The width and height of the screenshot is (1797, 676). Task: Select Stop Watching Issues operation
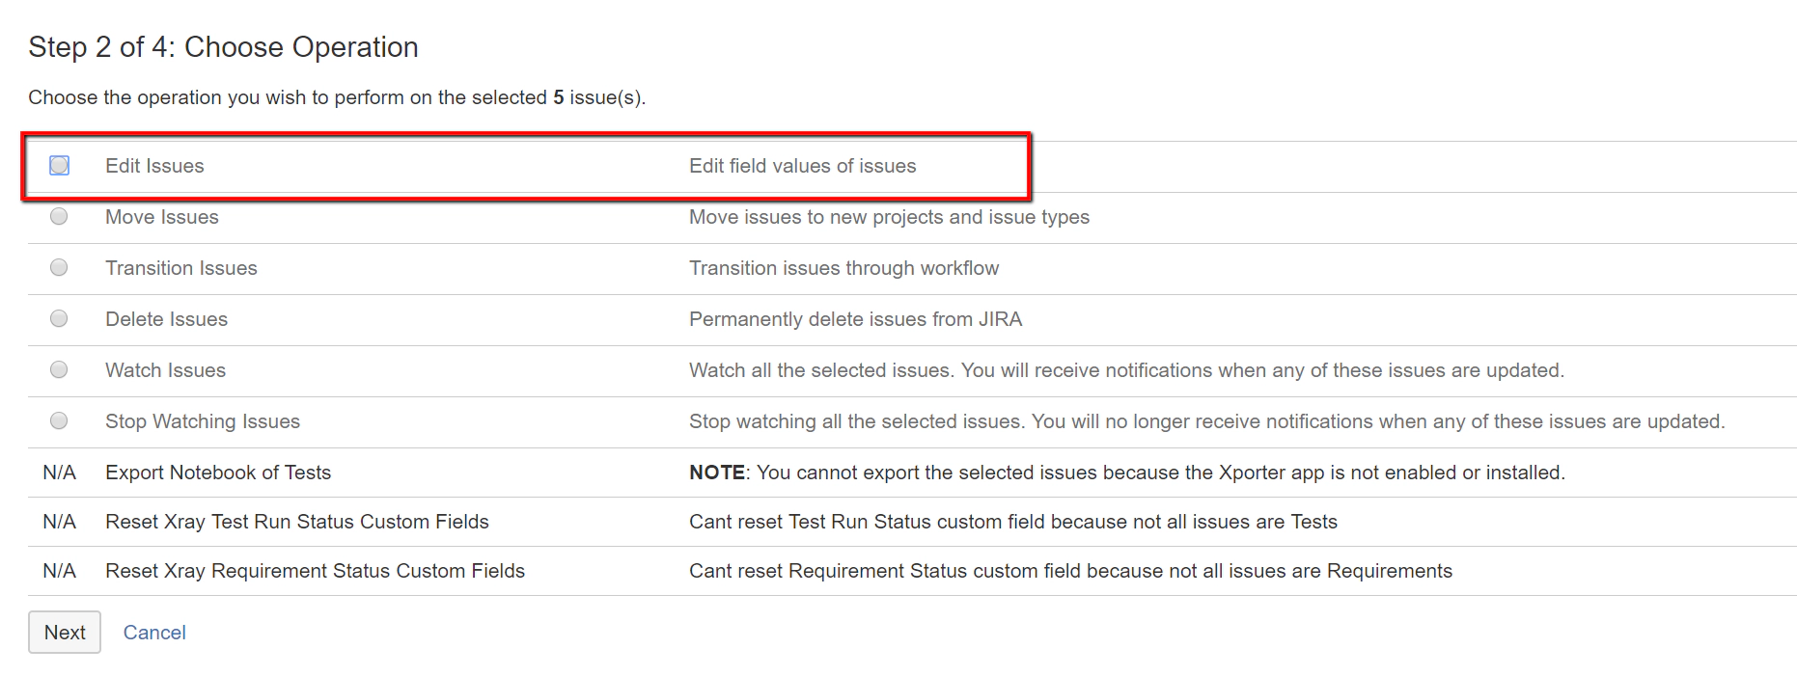[59, 421]
